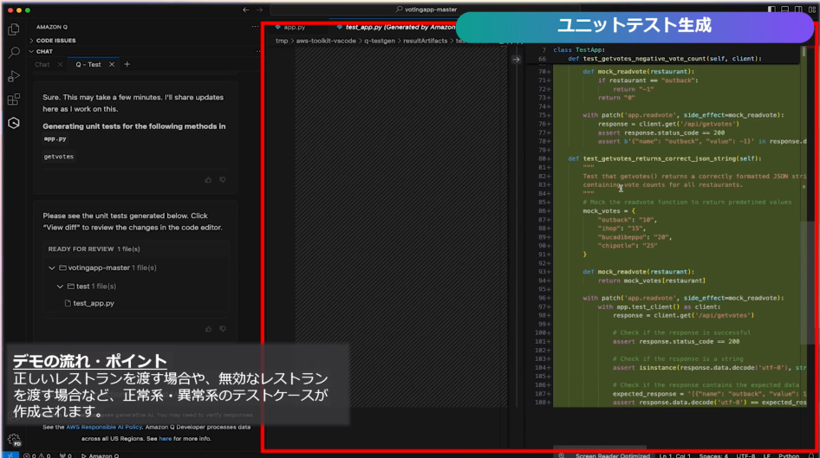
Task: Toggle primary side bar layout icon
Action: 771,10
